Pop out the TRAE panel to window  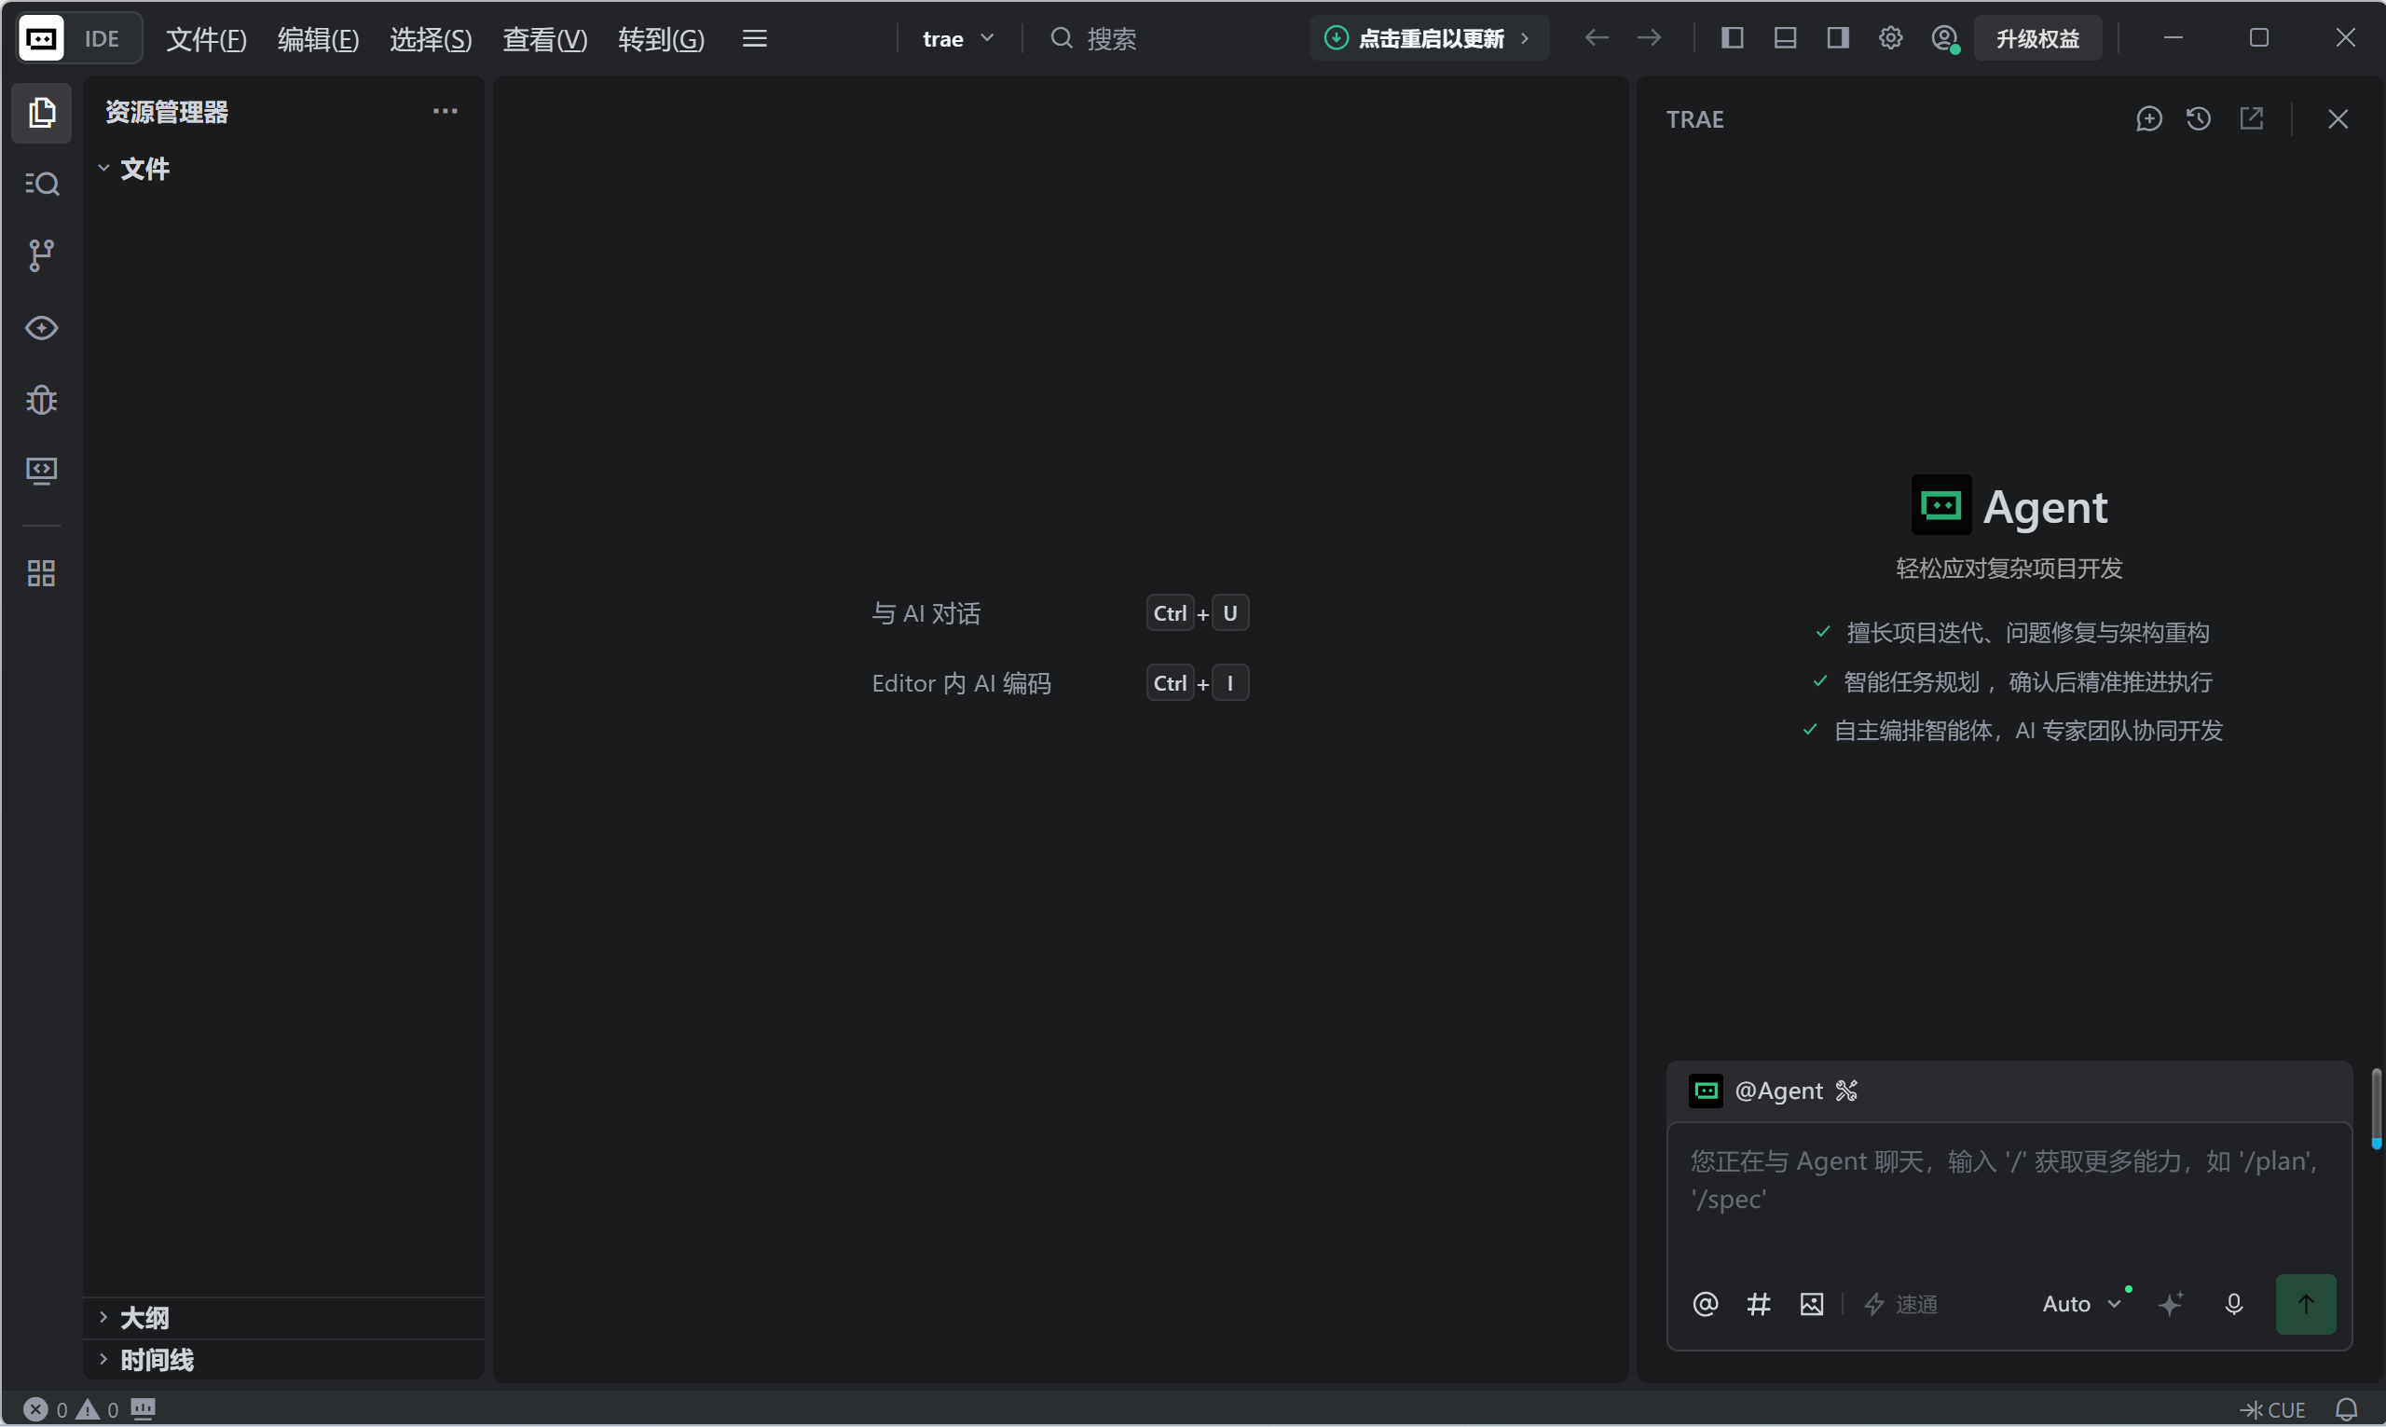pos(2252,119)
